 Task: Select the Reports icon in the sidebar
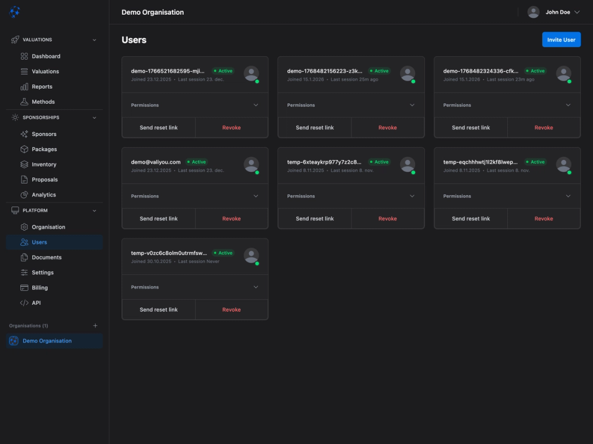pyautogui.click(x=23, y=86)
